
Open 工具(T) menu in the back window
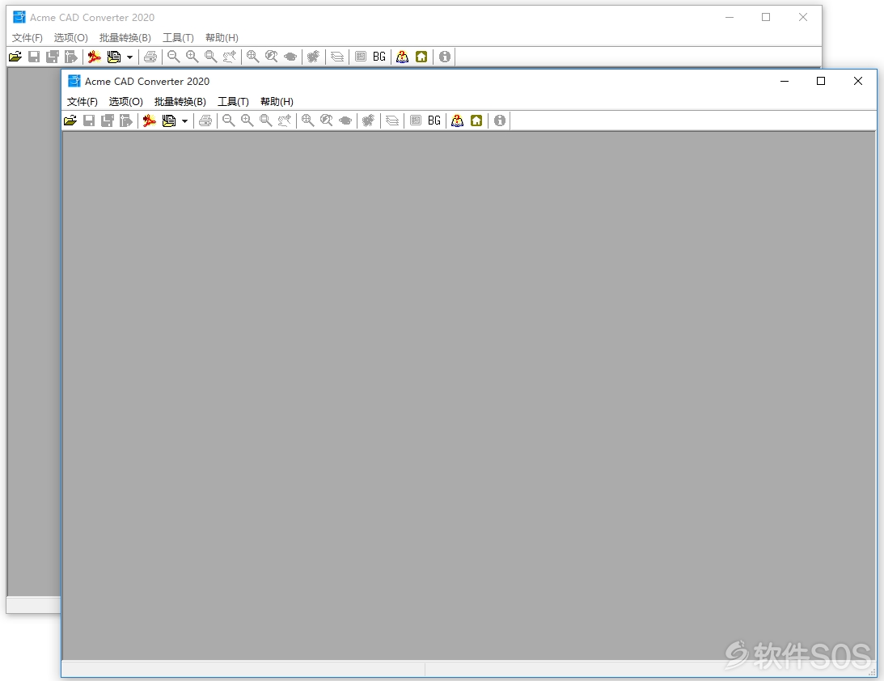[178, 38]
